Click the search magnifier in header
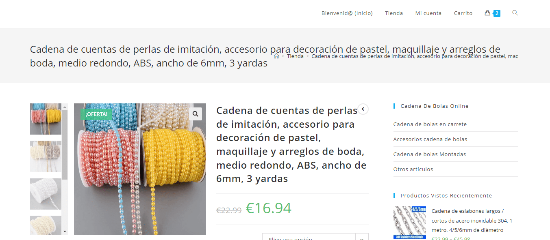The height and width of the screenshot is (240, 550). pyautogui.click(x=515, y=13)
